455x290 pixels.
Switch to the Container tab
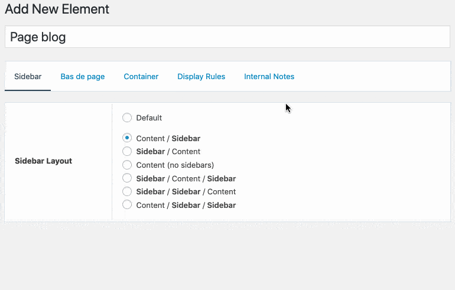[141, 77]
